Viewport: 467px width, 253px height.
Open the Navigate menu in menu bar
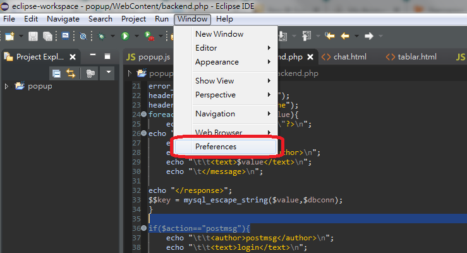pyautogui.click(x=63, y=19)
